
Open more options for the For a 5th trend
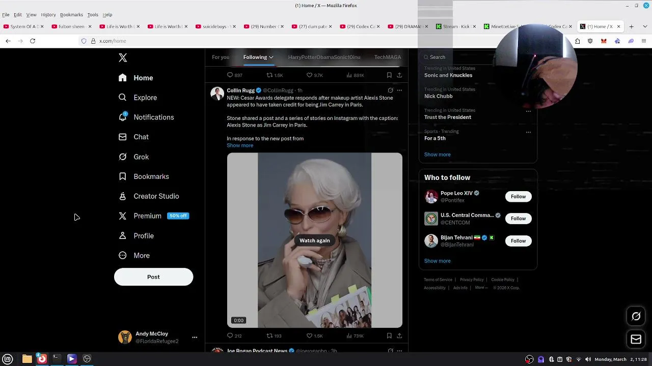[x=528, y=132]
